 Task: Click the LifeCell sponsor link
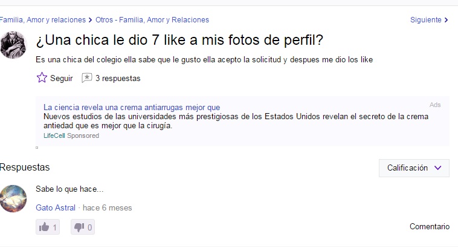[54, 135]
